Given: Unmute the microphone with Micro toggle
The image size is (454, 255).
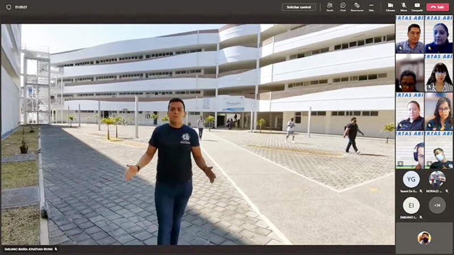Looking at the screenshot, I should coord(403,7).
